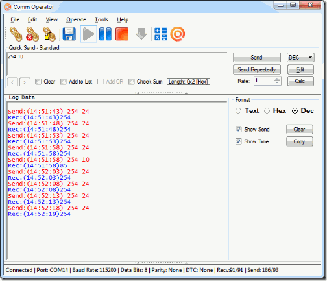Click the orange Comm Operator logo icon
This screenshot has width=327, height=281.
178,34
